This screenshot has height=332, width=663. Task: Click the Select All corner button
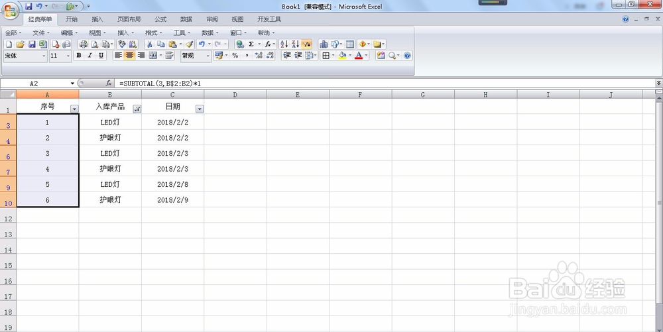click(8, 94)
